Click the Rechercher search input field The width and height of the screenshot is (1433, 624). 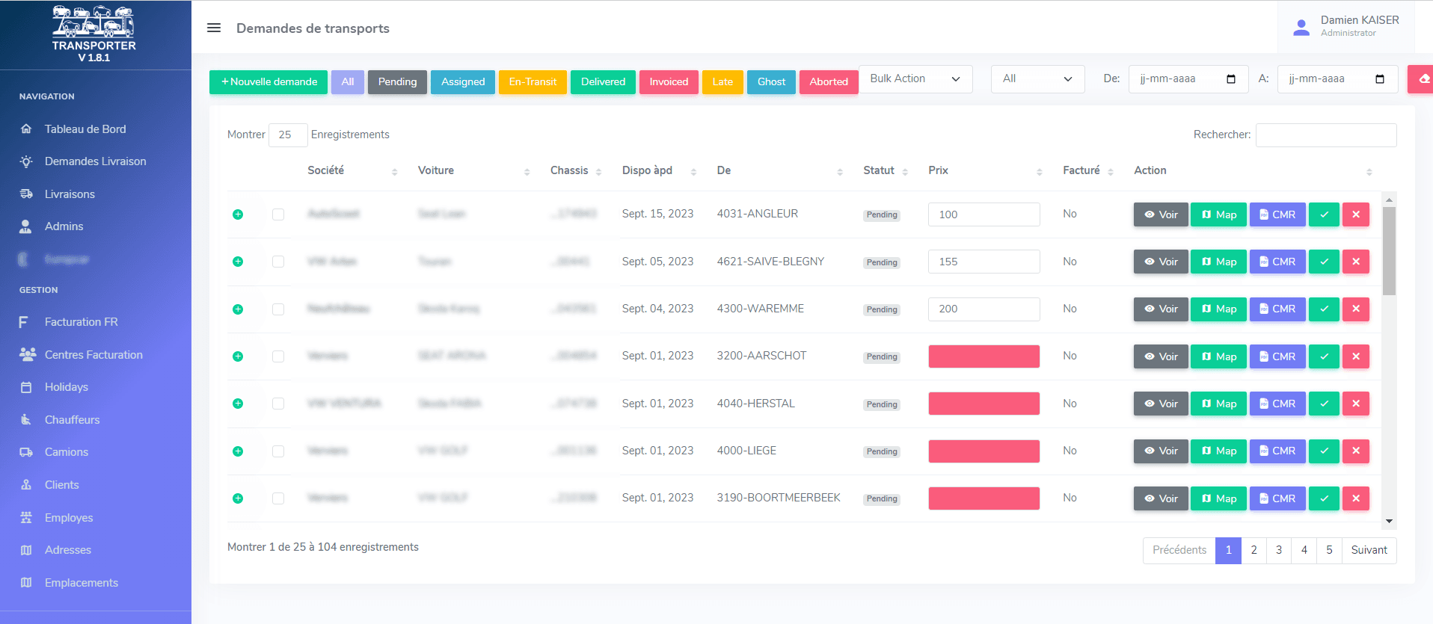1325,135
